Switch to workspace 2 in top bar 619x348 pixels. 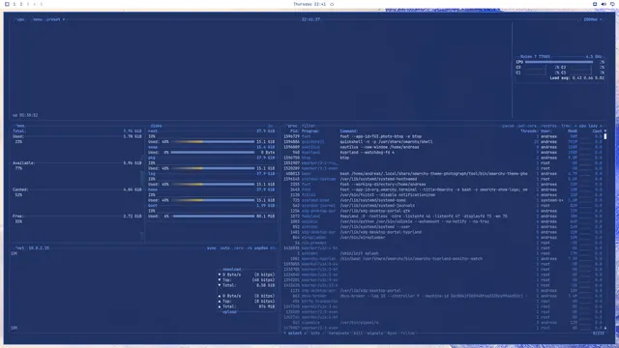pos(21,4)
